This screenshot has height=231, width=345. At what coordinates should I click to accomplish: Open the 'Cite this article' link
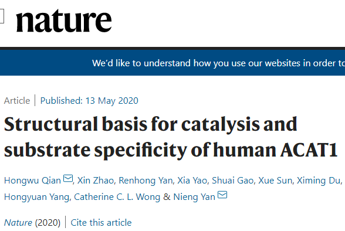[x=101, y=223]
